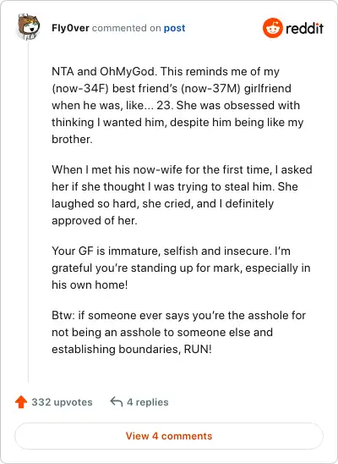Click the reply arrow icon
The image size is (338, 464).
coord(117,402)
